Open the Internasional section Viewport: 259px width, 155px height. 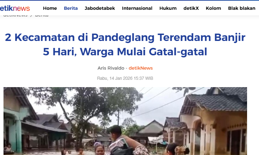tap(137, 8)
